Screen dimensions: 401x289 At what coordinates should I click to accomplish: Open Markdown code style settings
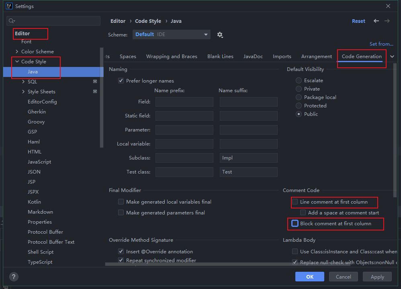pos(41,212)
